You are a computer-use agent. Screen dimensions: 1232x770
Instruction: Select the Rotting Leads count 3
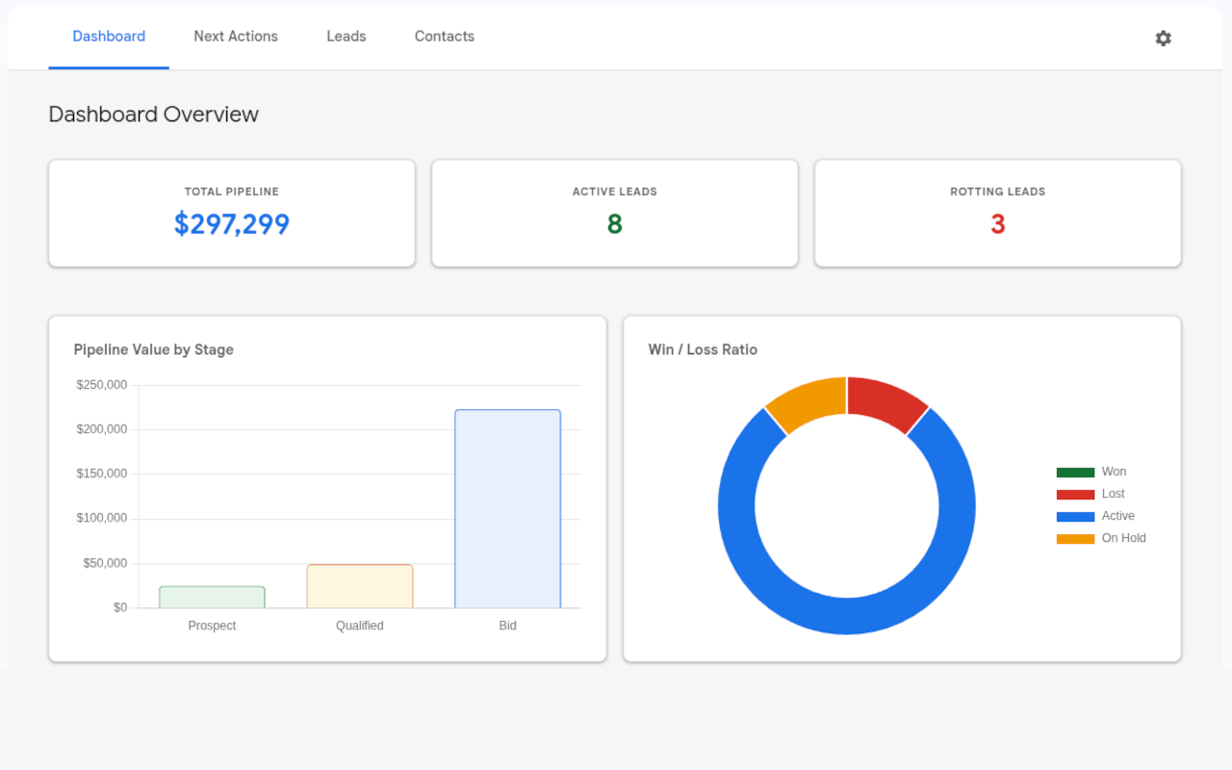point(998,224)
